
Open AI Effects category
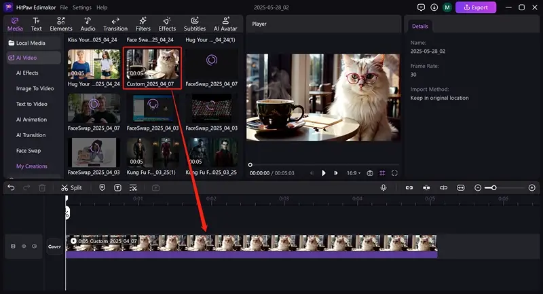[27, 73]
